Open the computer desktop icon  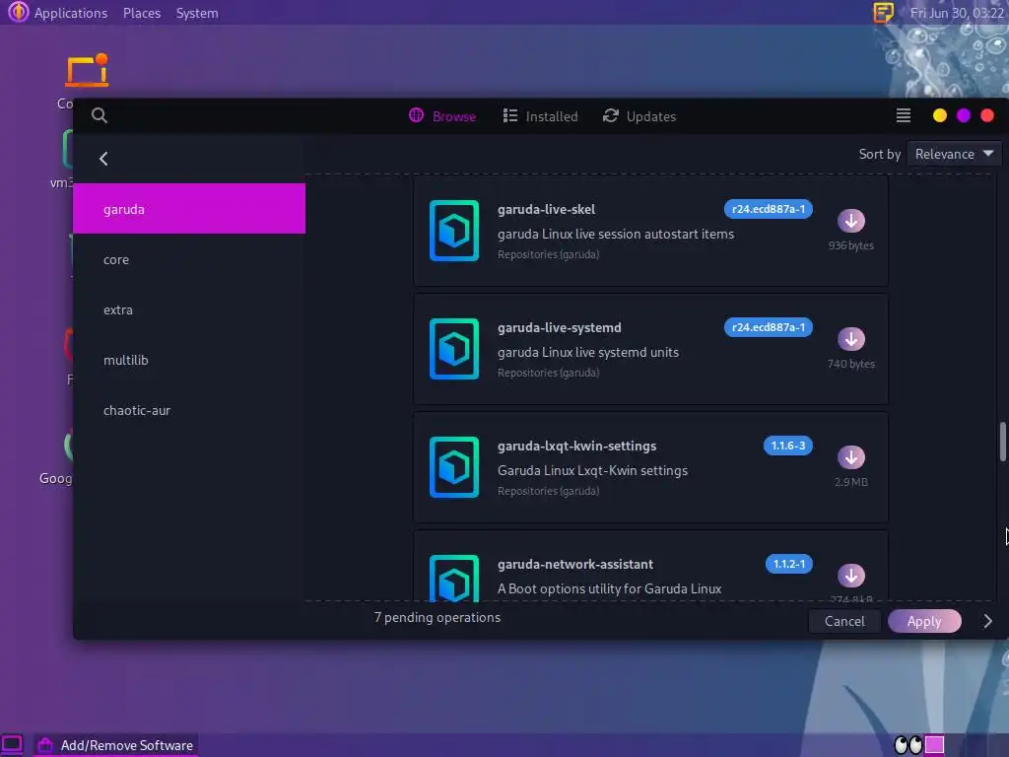coord(88,71)
